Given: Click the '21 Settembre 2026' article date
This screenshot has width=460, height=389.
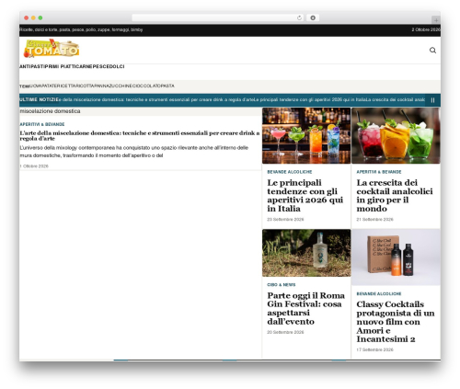Looking at the screenshot, I should [x=374, y=220].
